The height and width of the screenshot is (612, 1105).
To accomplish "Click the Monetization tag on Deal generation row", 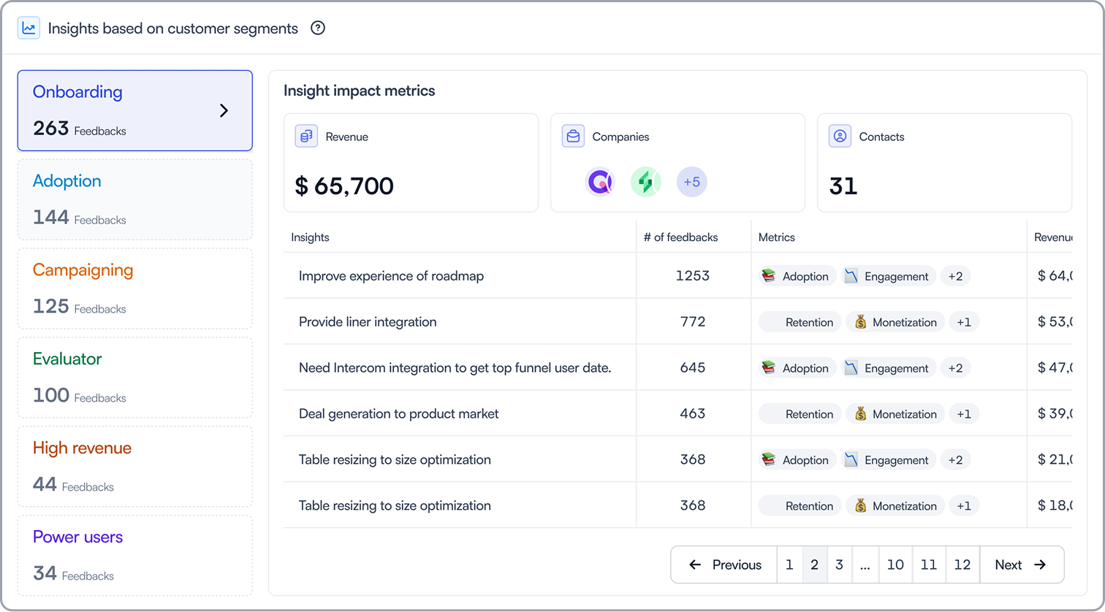I will (x=895, y=414).
